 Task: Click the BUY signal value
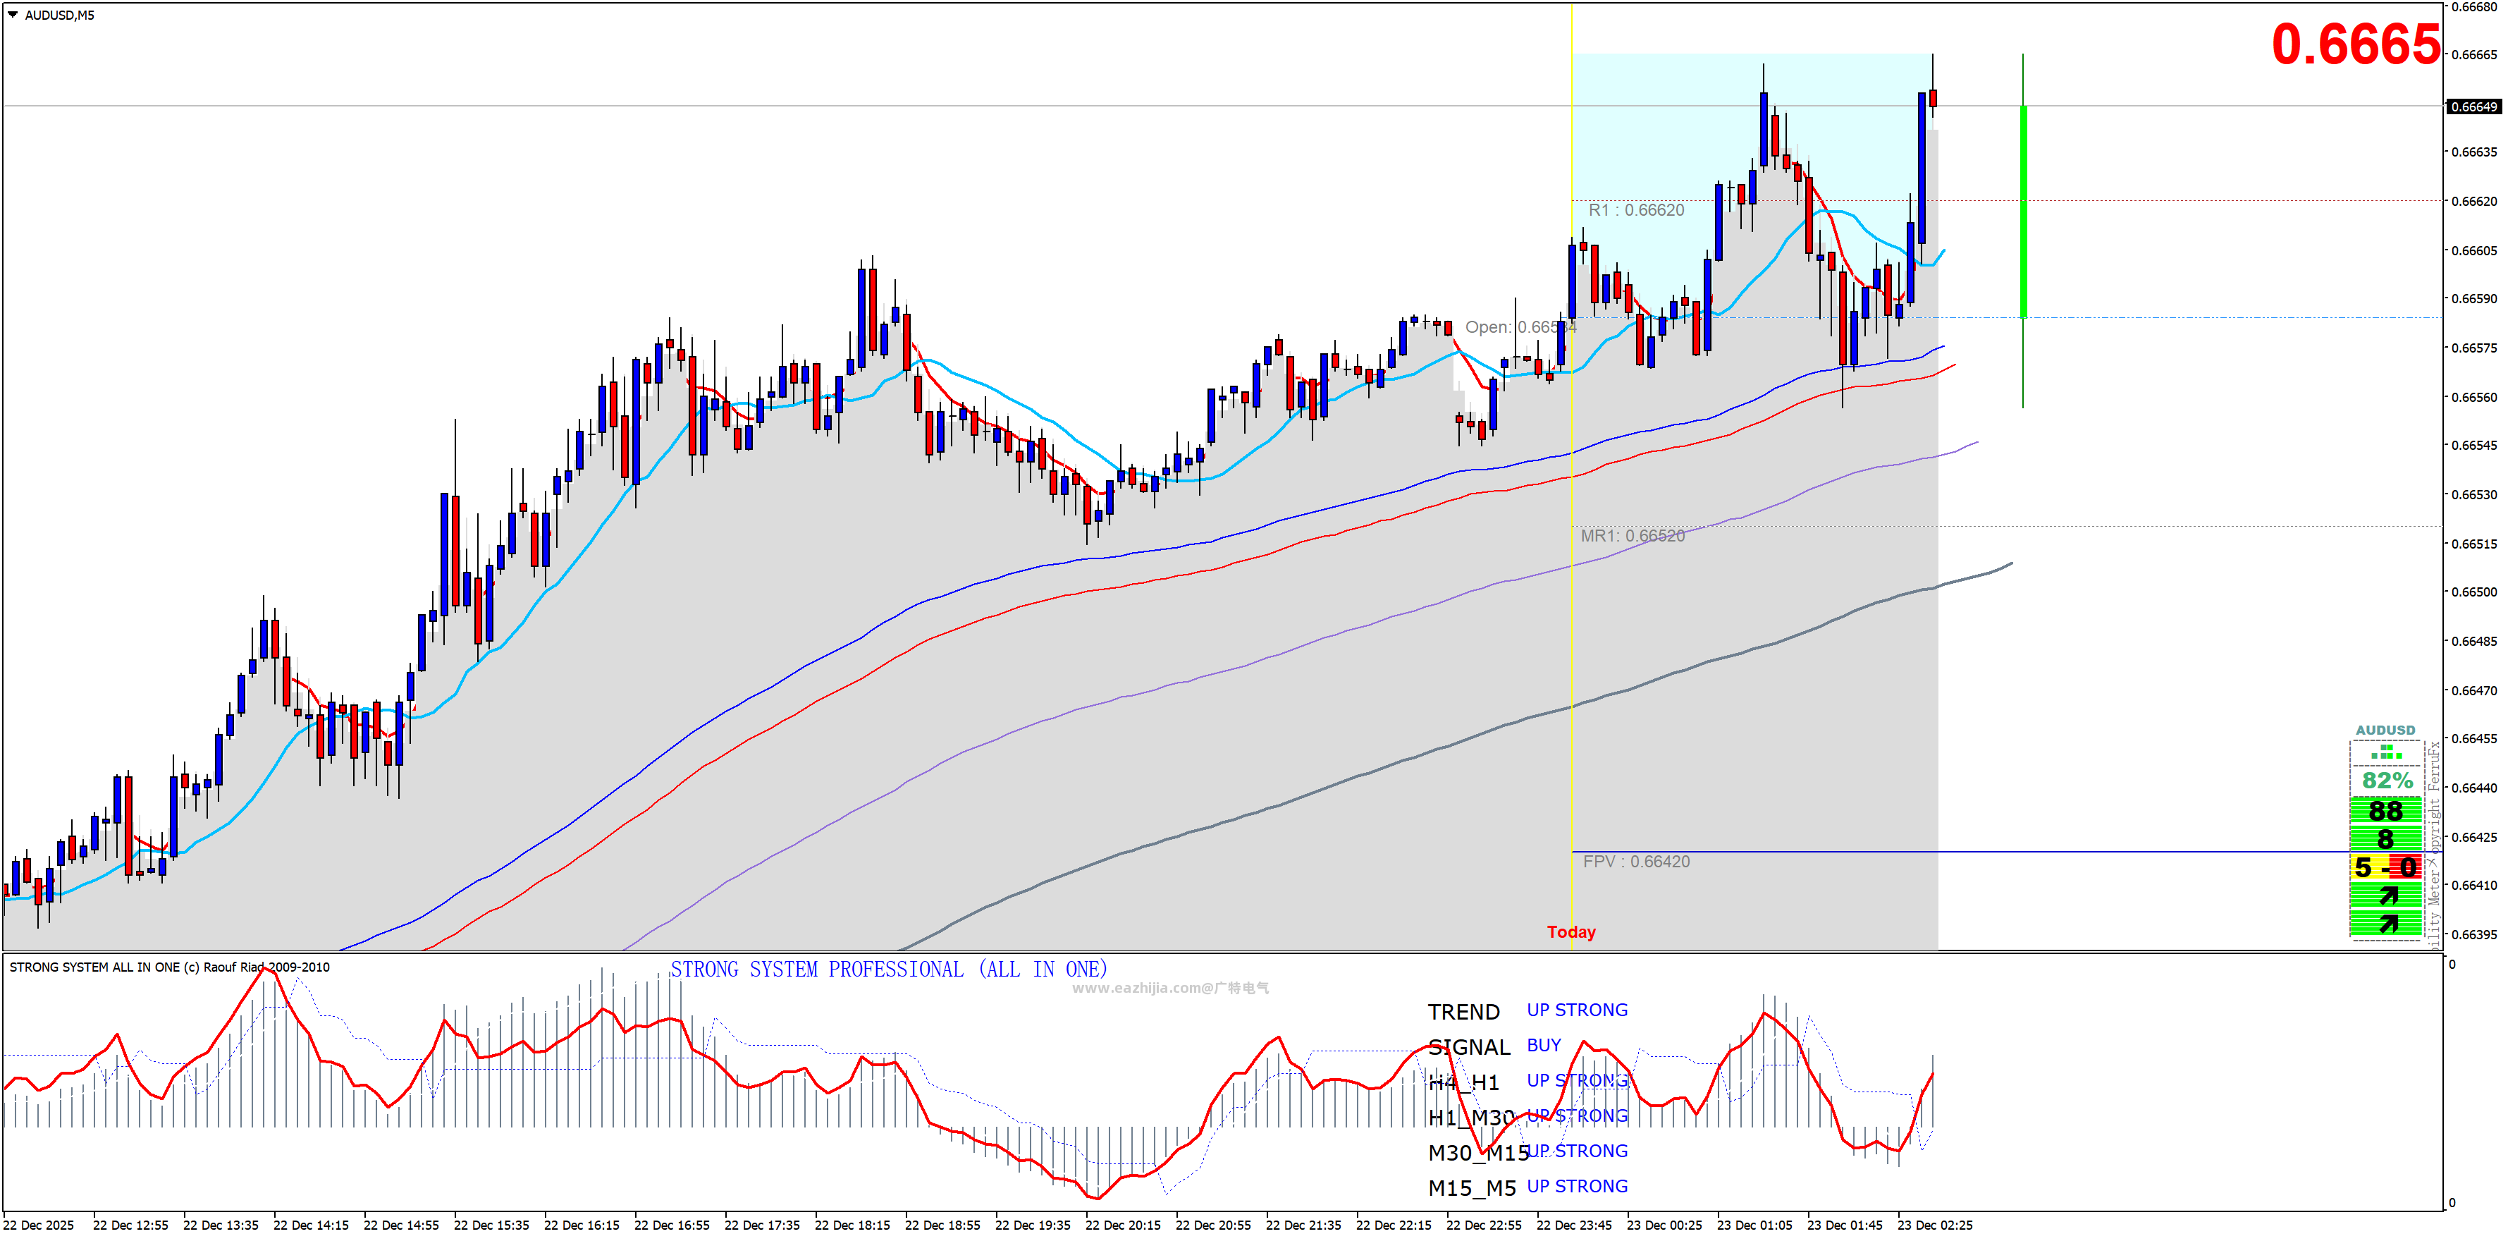pos(1544,1045)
